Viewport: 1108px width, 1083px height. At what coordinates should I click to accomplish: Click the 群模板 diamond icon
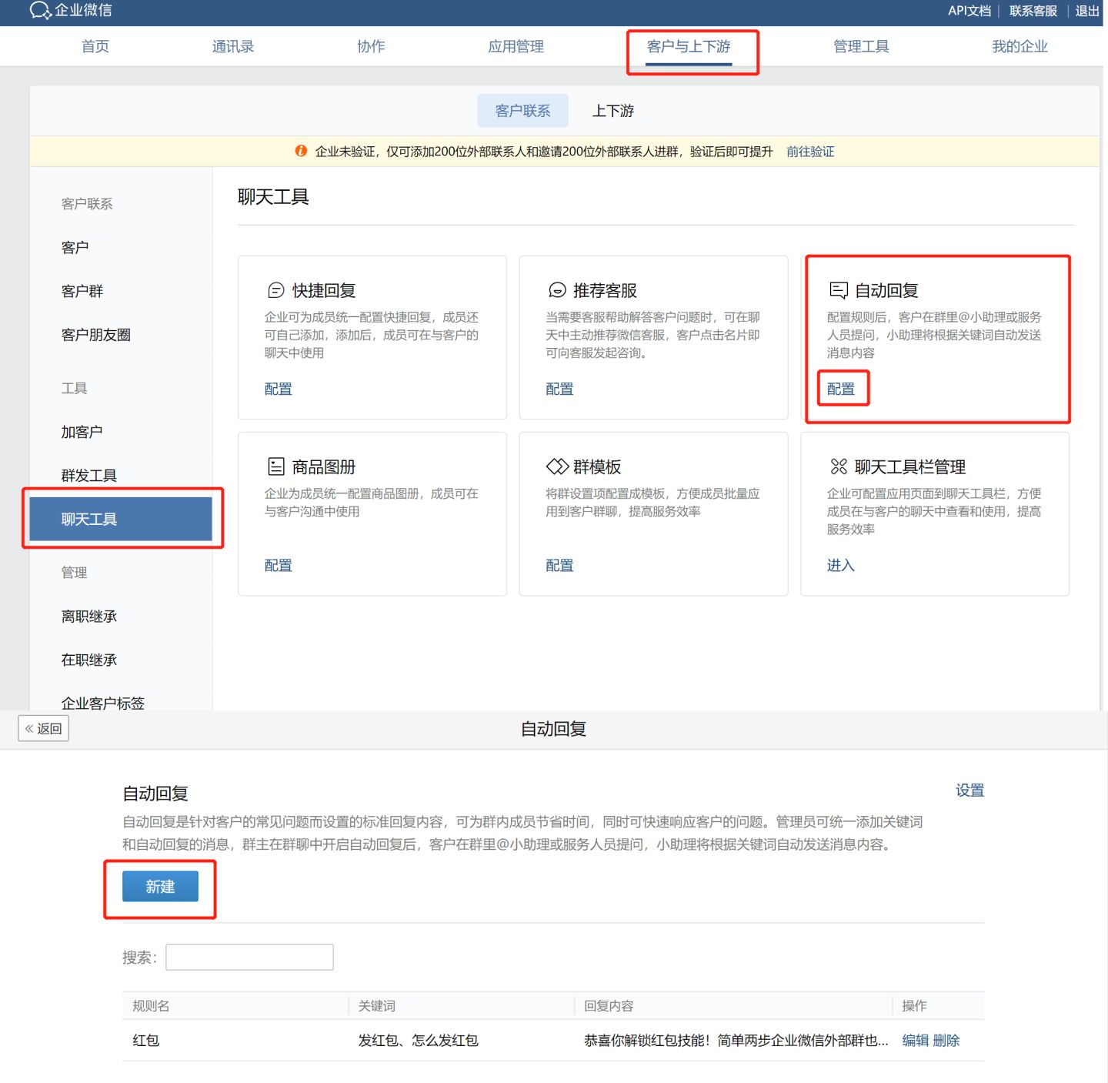tap(557, 466)
